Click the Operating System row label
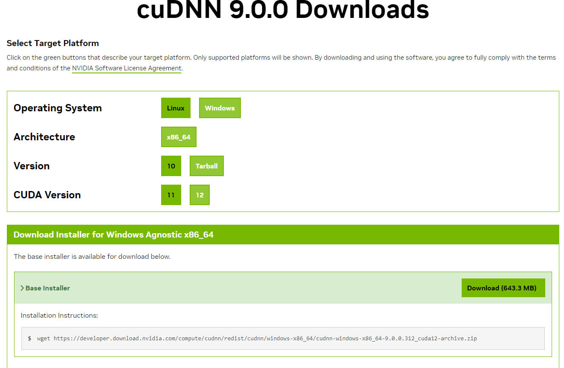 coord(58,108)
